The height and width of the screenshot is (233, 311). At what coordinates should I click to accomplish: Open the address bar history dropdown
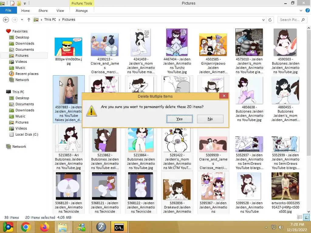click(x=263, y=20)
